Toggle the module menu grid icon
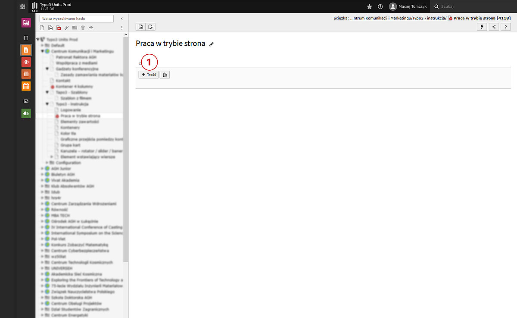The image size is (517, 318). click(22, 7)
